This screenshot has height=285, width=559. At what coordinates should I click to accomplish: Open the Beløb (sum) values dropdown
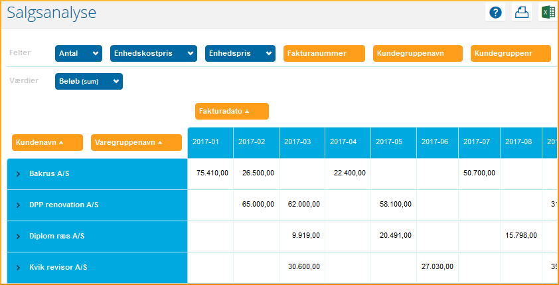click(116, 81)
